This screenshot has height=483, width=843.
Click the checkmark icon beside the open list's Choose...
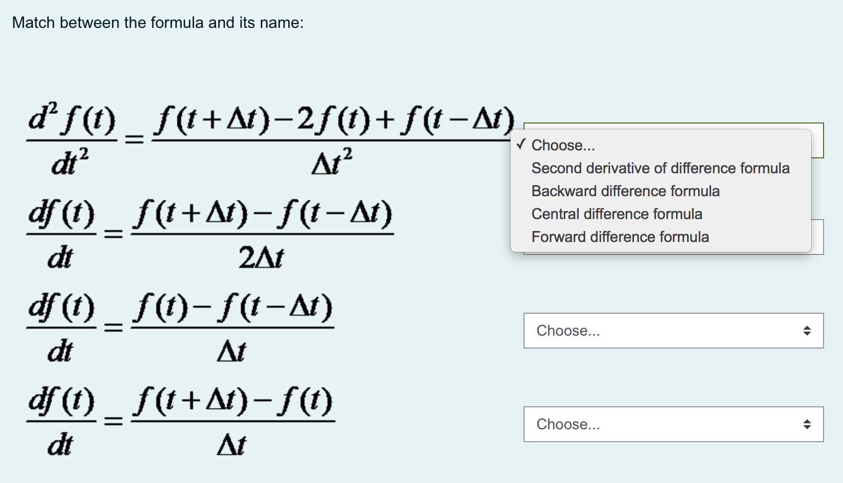pyautogui.click(x=521, y=145)
